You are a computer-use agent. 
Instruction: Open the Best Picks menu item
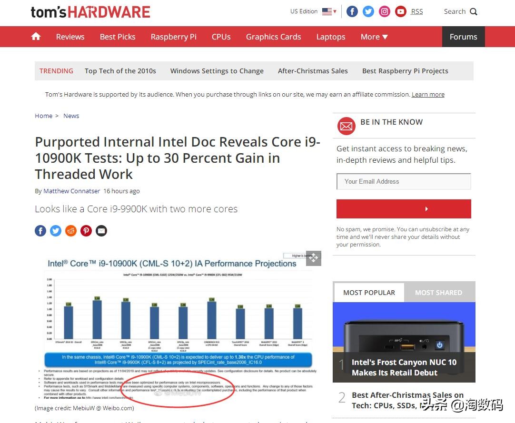click(118, 37)
